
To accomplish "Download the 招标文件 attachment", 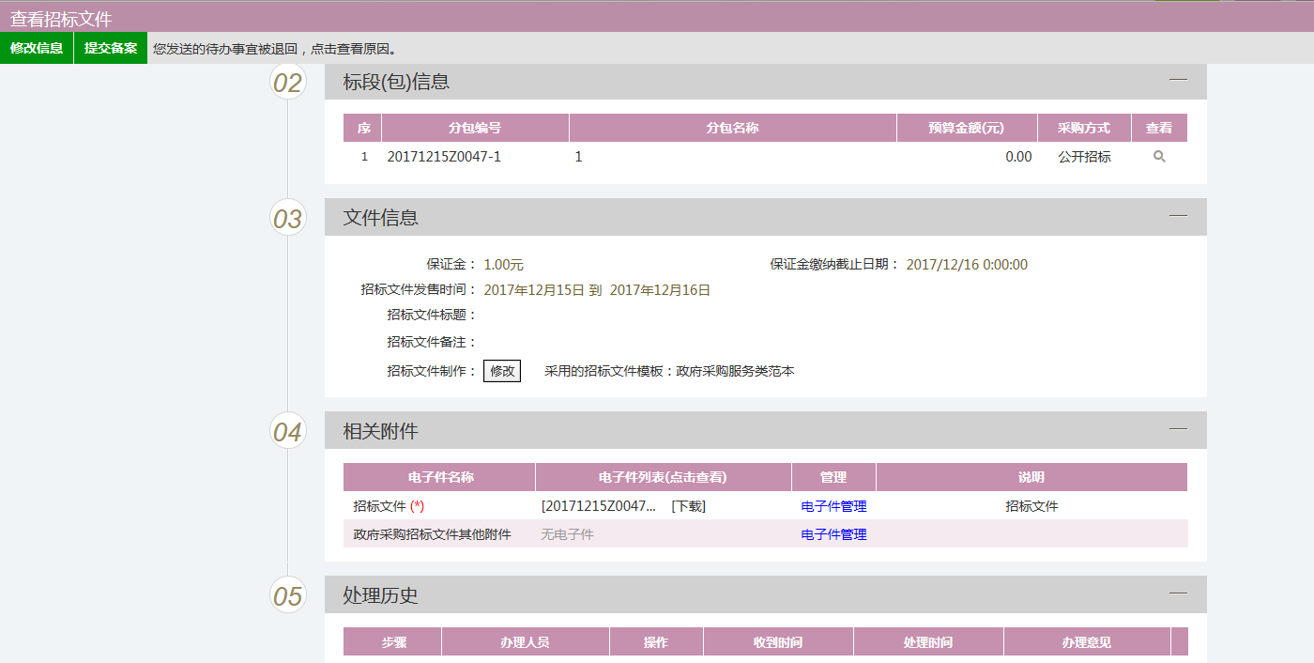I will click(688, 506).
